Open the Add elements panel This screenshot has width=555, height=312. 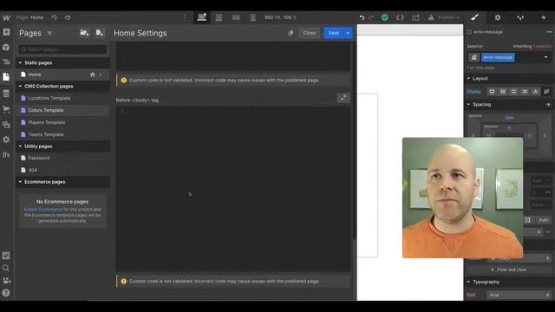(6, 32)
